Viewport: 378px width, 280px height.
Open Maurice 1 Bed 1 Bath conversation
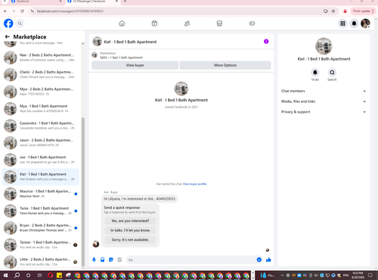click(x=40, y=194)
